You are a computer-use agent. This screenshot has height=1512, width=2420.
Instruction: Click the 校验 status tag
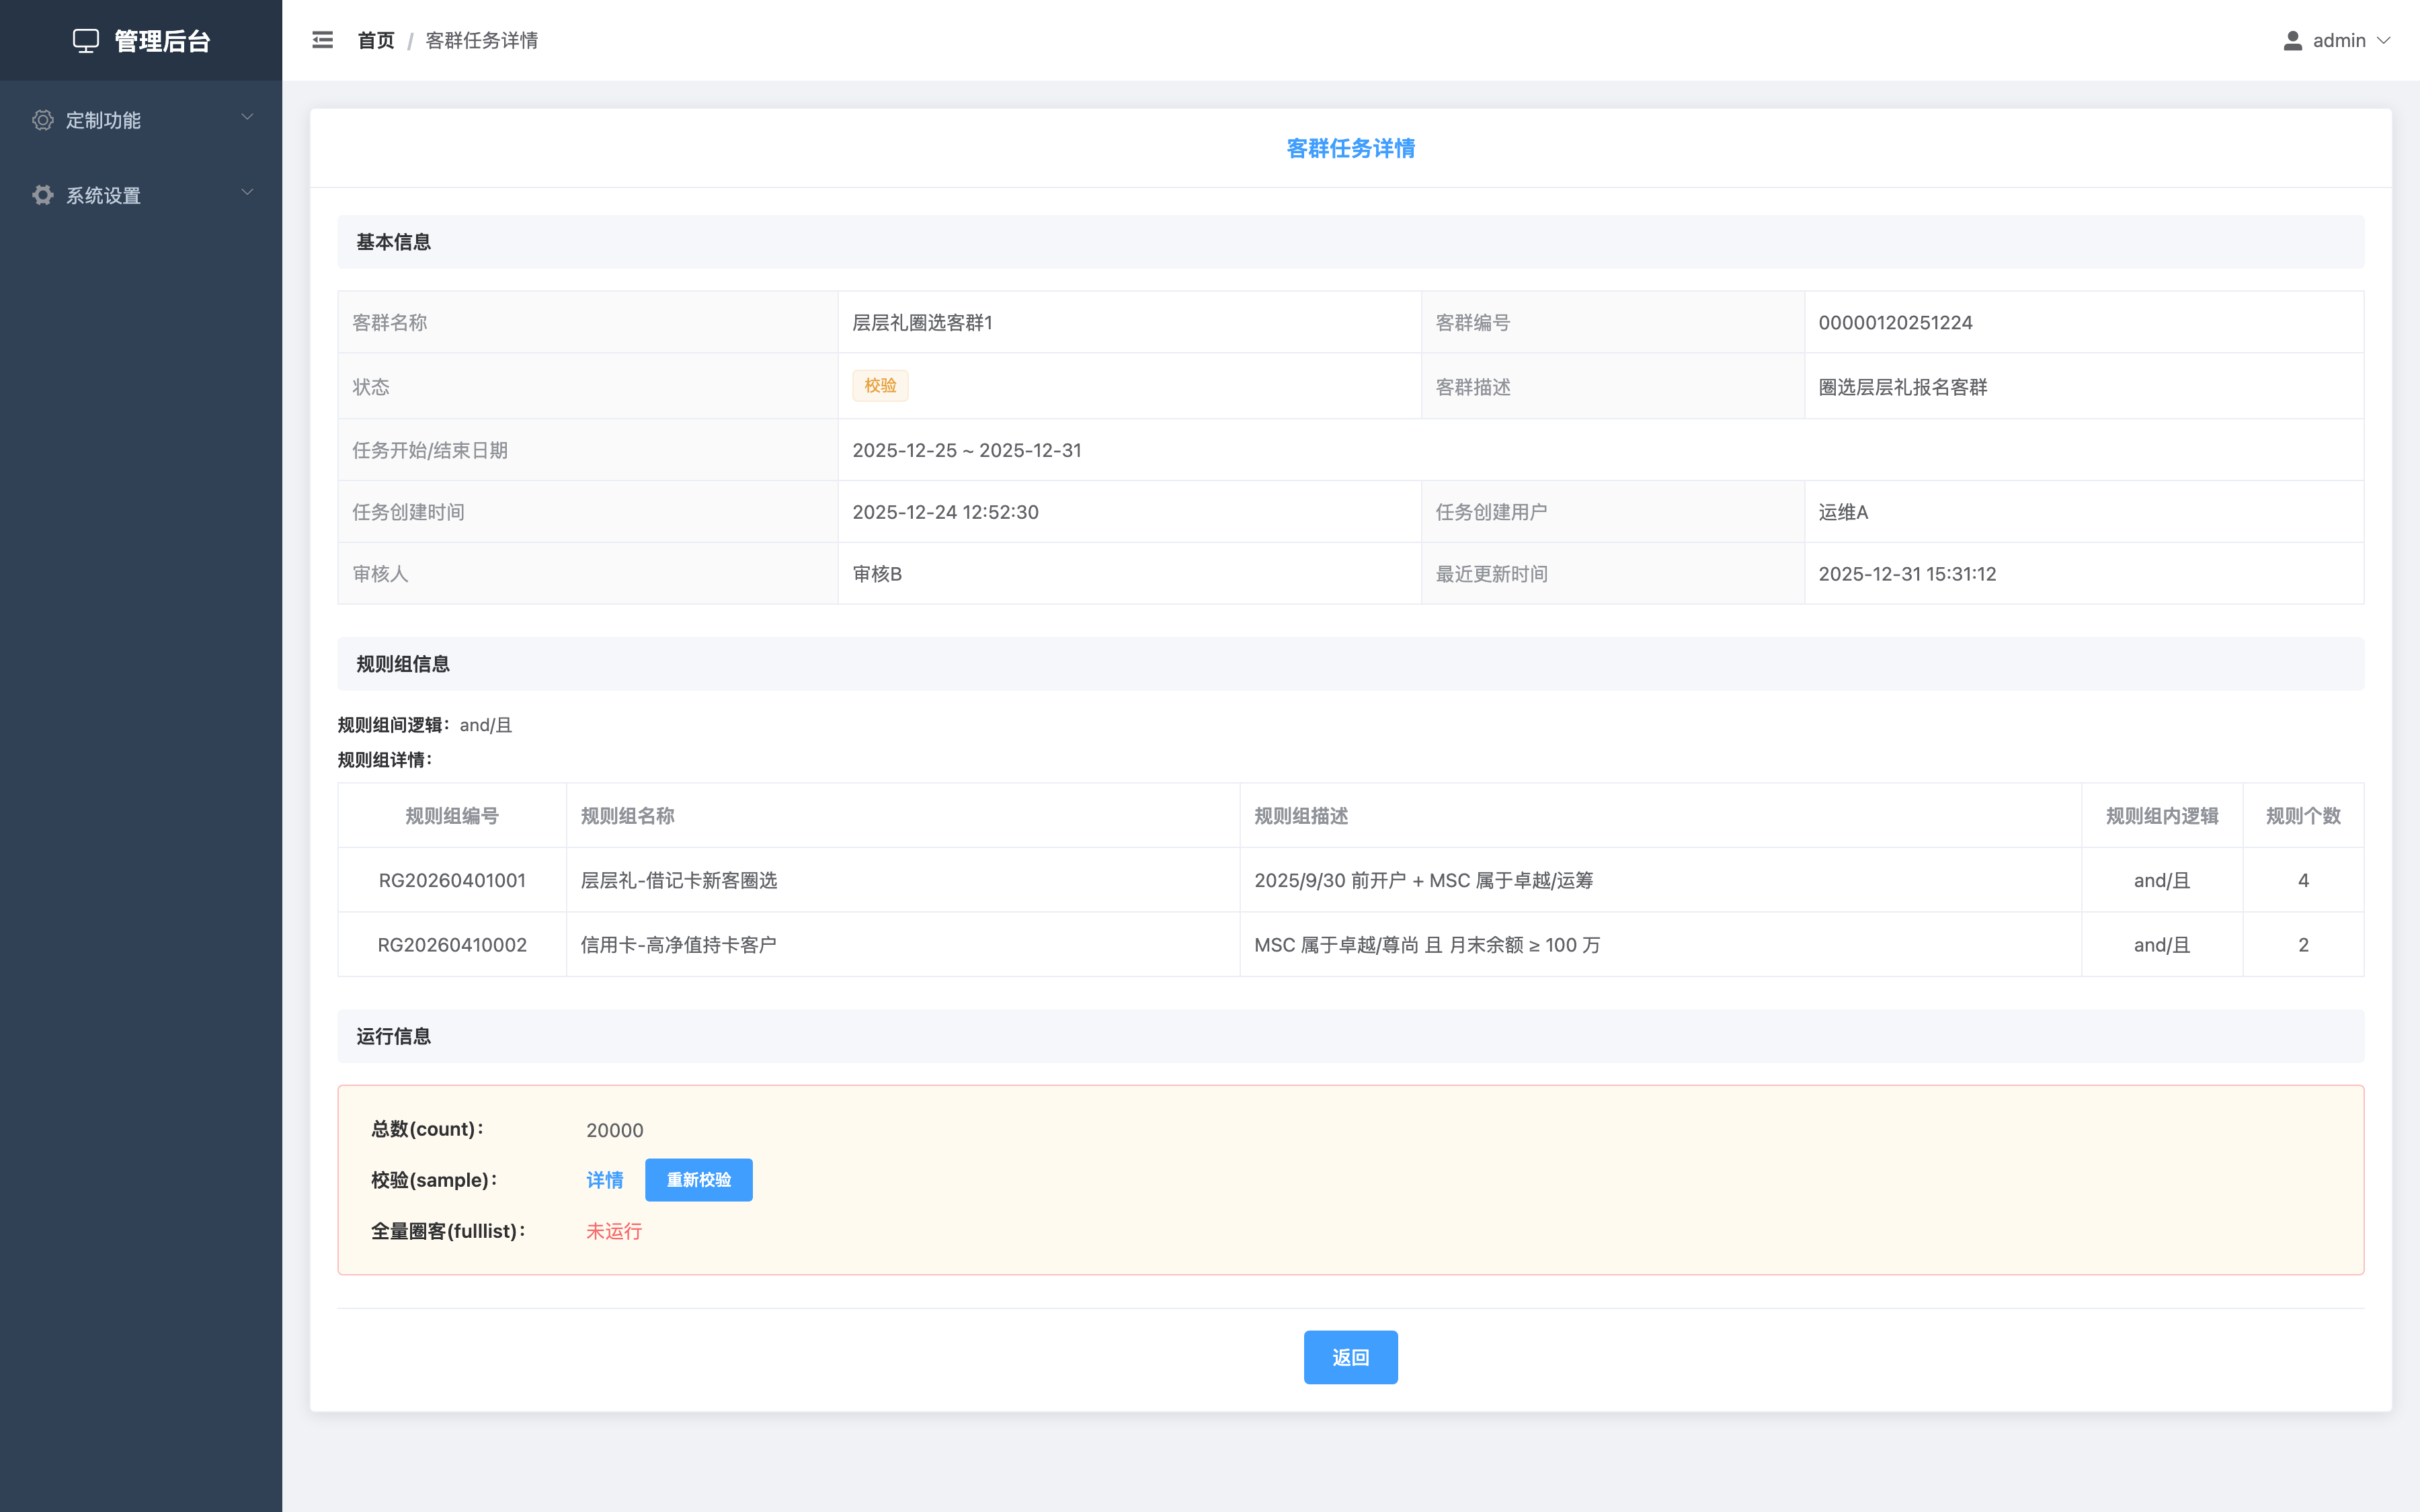pos(880,386)
